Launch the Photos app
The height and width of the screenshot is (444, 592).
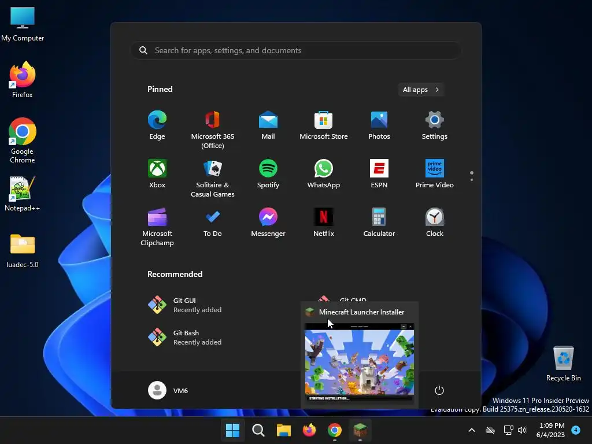[x=379, y=125]
